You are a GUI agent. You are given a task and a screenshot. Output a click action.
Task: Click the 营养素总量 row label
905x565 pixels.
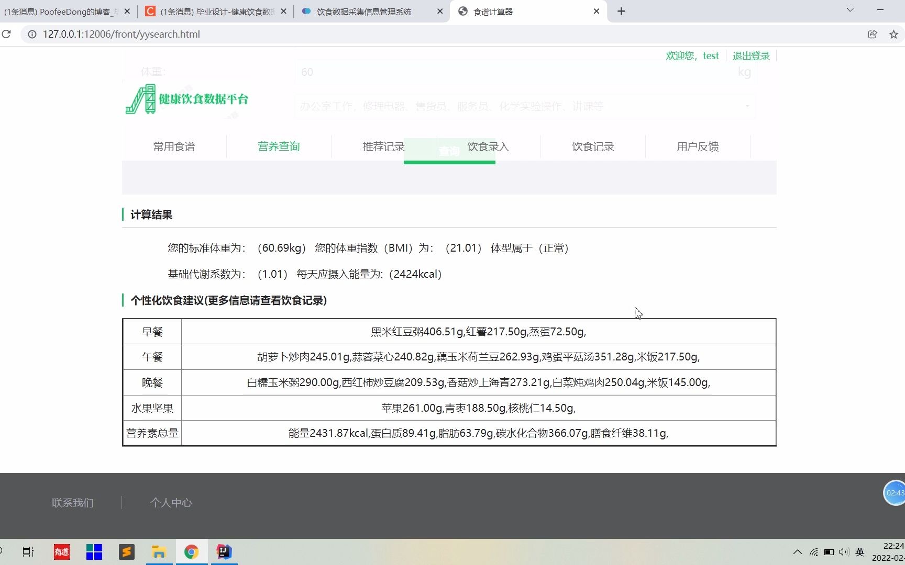click(152, 433)
